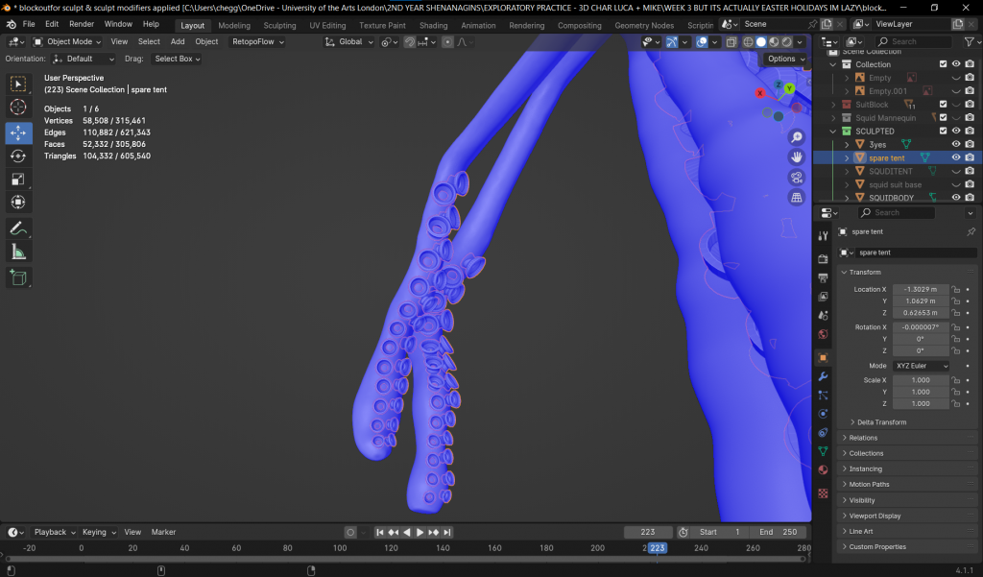Click the End frame field
Viewport: 983px width, 577px height.
(779, 533)
